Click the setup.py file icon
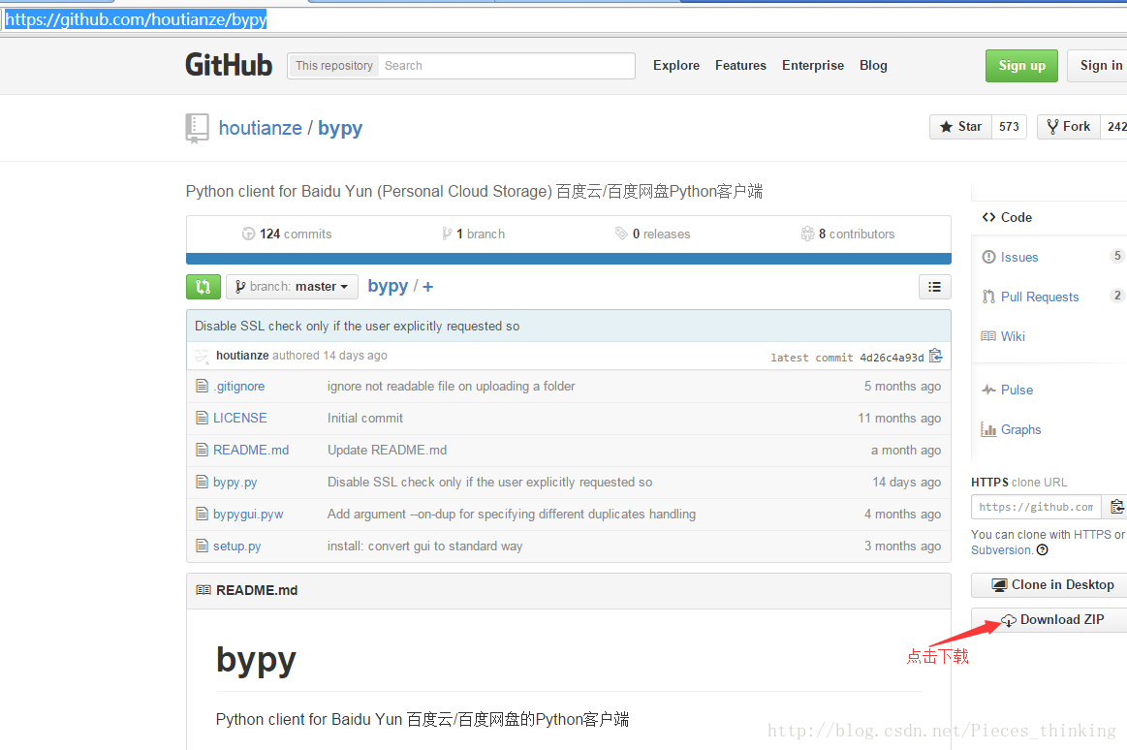The height and width of the screenshot is (750, 1127). [202, 546]
